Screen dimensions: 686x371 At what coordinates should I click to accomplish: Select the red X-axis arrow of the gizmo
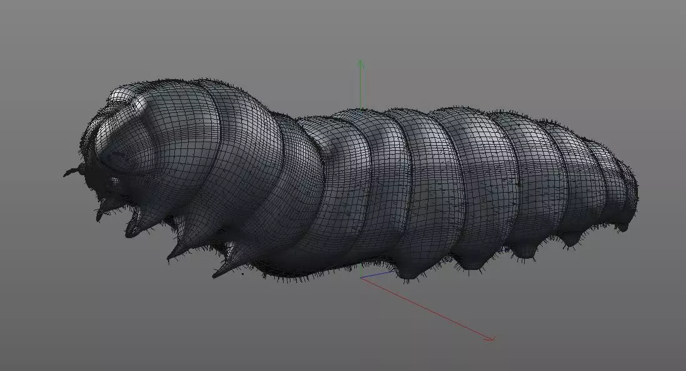point(427,309)
